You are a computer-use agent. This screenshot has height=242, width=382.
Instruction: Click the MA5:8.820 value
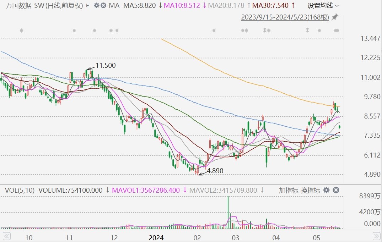[139, 5]
